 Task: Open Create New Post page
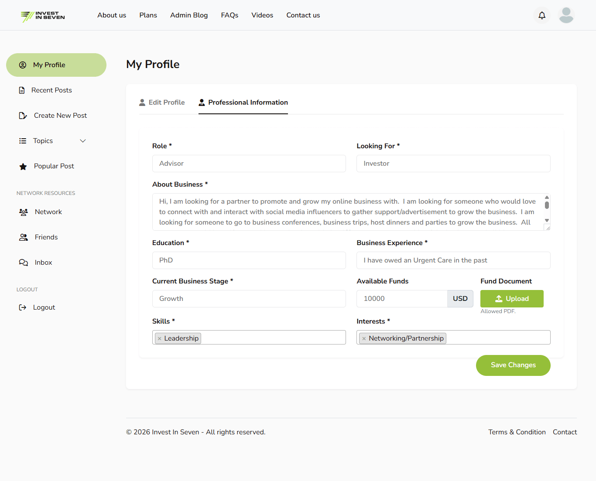tap(60, 116)
